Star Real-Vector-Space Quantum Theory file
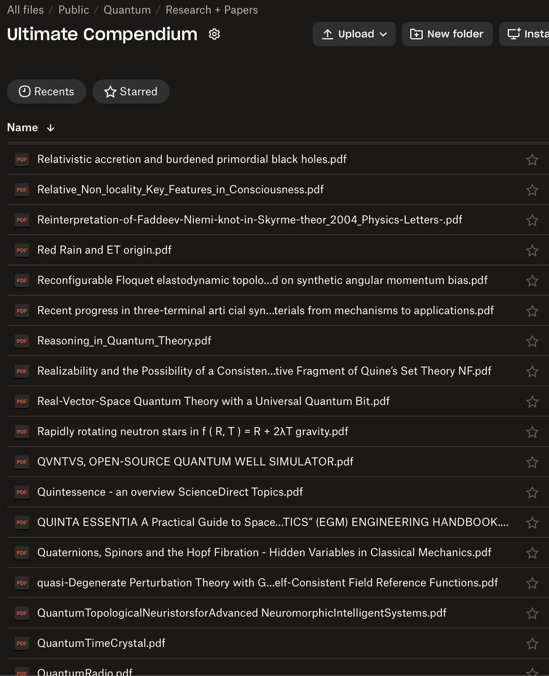Image resolution: width=549 pixels, height=676 pixels. (532, 402)
